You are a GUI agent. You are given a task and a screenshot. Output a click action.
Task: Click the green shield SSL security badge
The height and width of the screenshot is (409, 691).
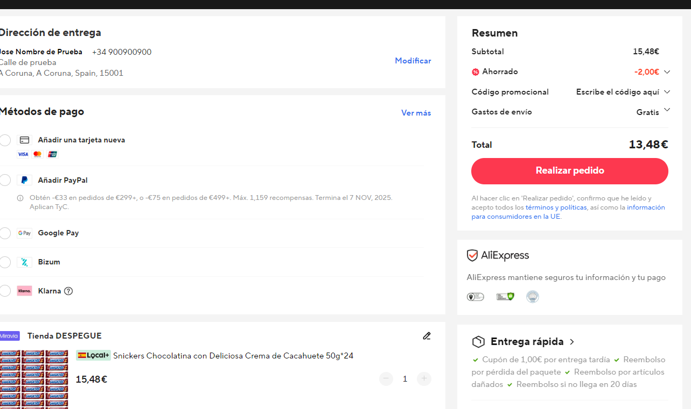click(505, 296)
